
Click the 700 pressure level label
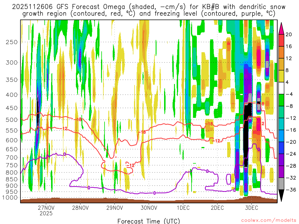coord(12,157)
